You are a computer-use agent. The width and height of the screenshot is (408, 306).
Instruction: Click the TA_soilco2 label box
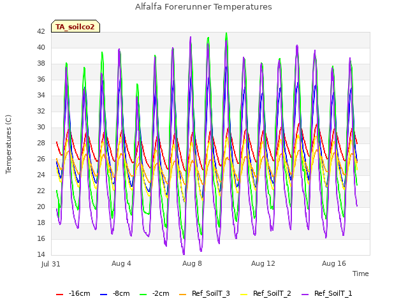pyautogui.click(x=75, y=26)
